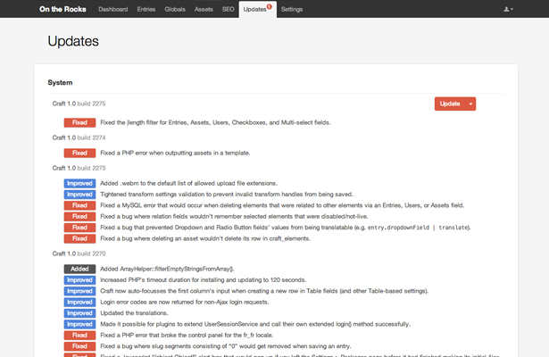Select the SEO tab
The image size is (549, 357).
tap(228, 10)
